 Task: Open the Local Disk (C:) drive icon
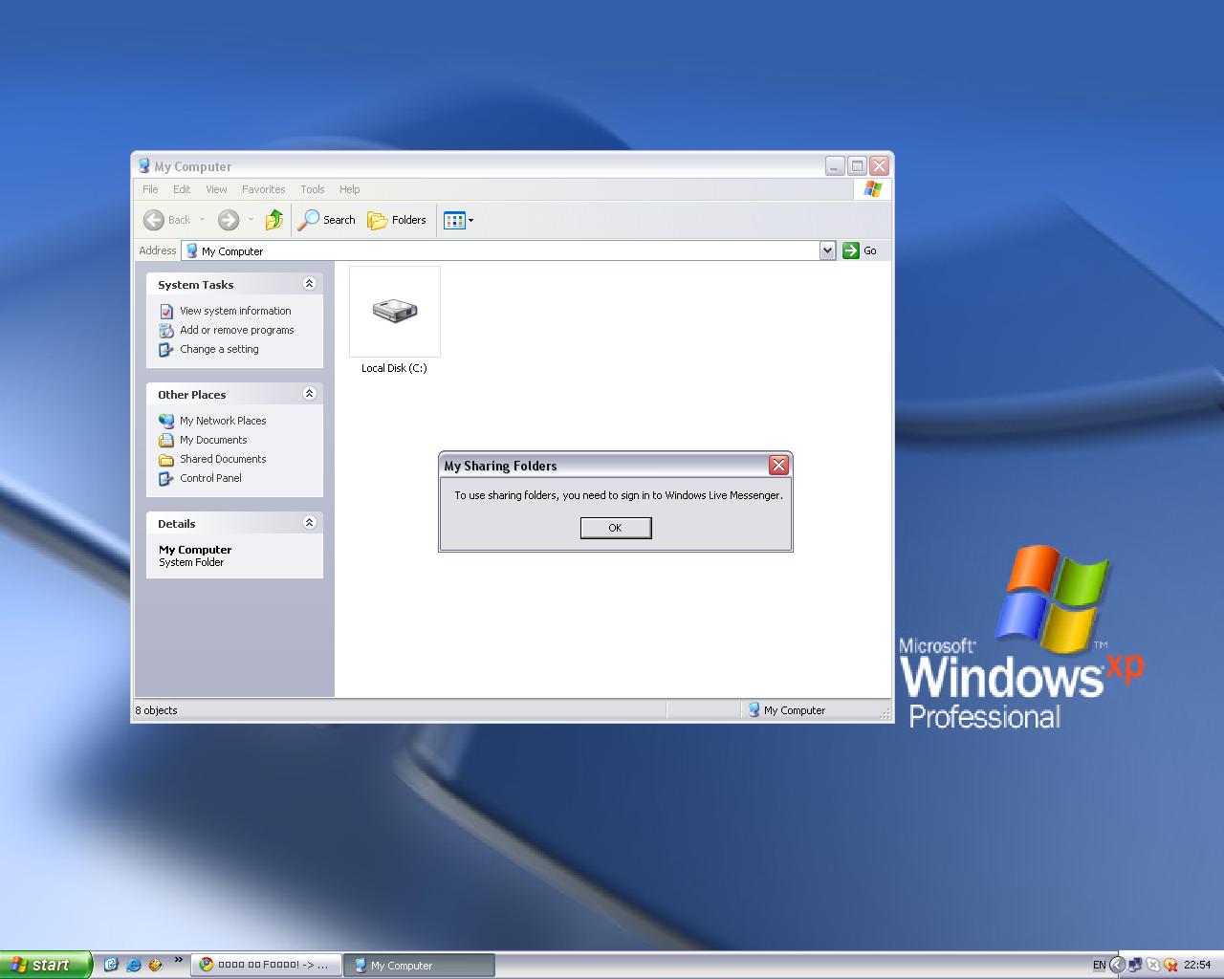[x=395, y=313]
